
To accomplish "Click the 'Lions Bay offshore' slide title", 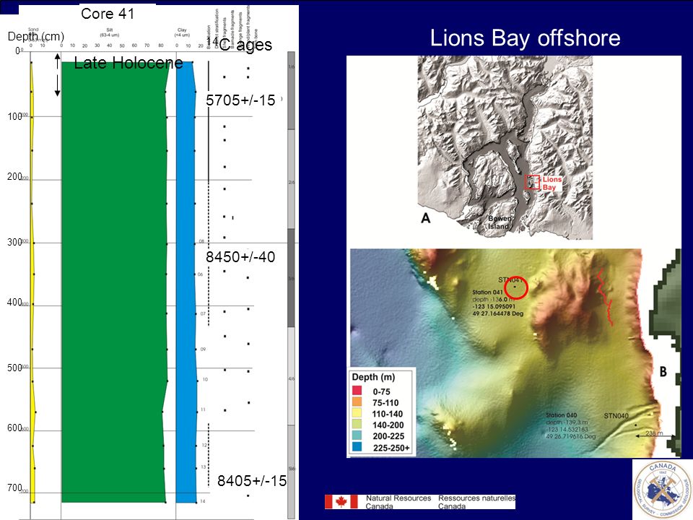I will (x=525, y=38).
